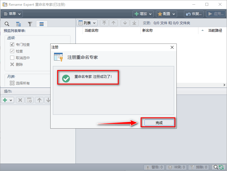This screenshot has height=171, width=227.
Task: Click the 恢复 restore button
Action: tap(194, 14)
